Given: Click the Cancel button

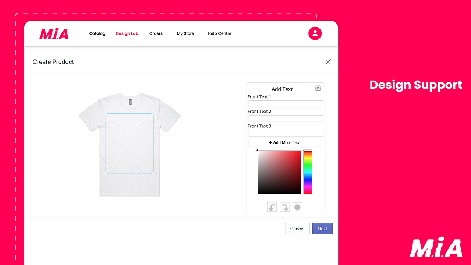Looking at the screenshot, I should 297,229.
